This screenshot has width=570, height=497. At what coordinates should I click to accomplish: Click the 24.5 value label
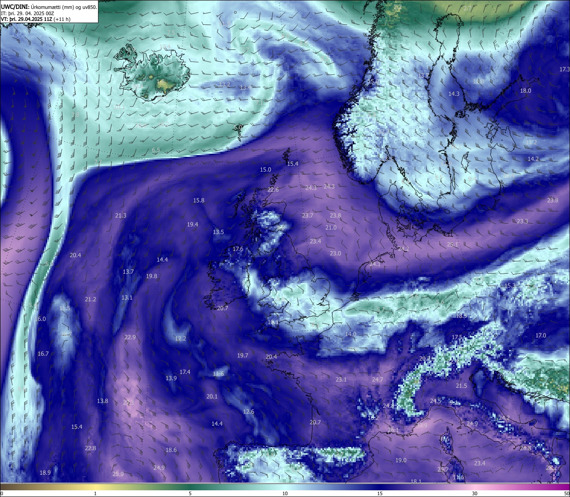click(x=436, y=401)
